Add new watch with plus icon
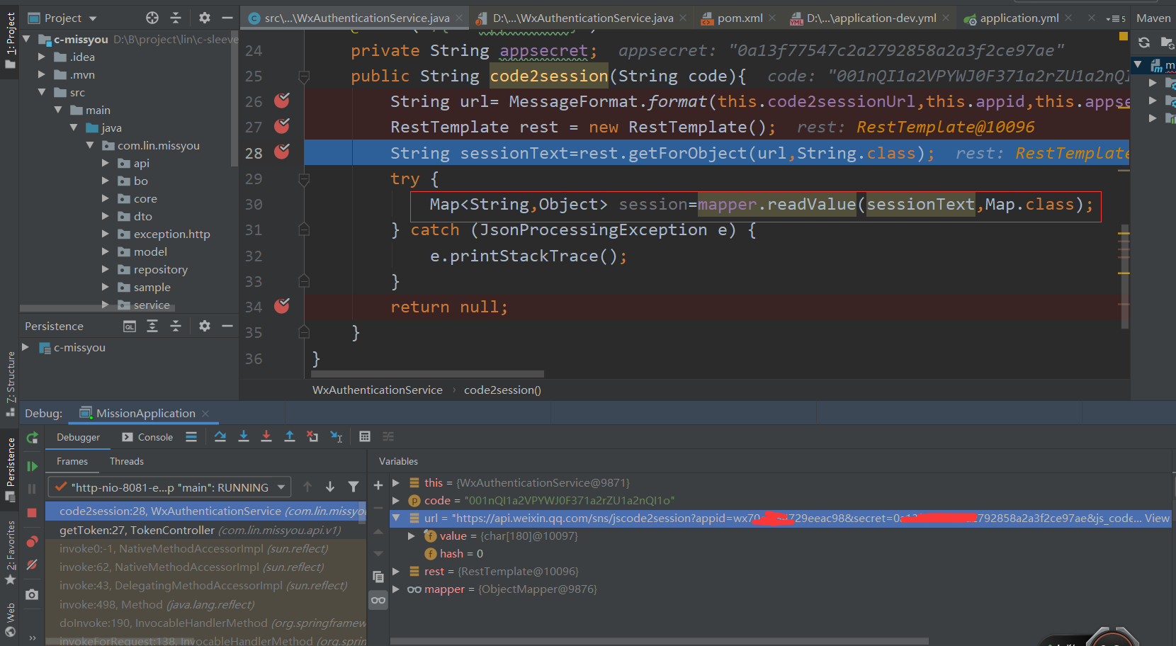 click(x=378, y=485)
